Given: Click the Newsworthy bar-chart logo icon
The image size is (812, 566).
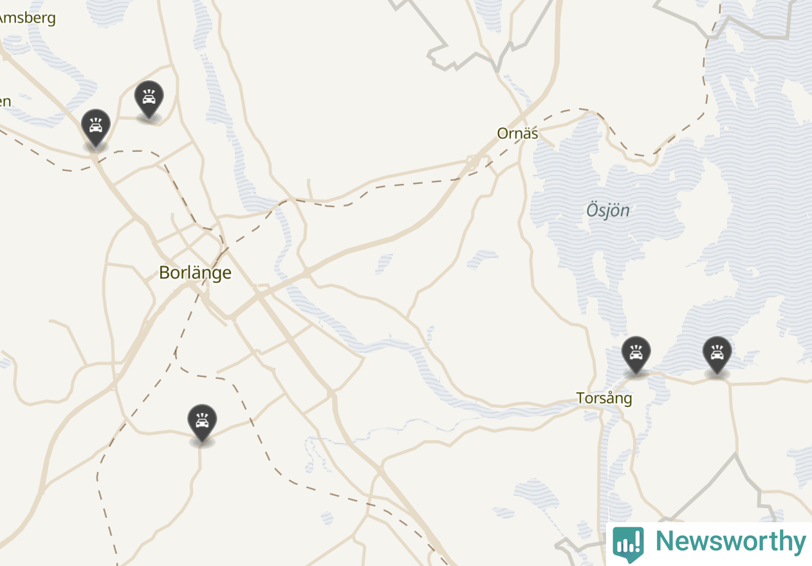Looking at the screenshot, I should (x=628, y=543).
